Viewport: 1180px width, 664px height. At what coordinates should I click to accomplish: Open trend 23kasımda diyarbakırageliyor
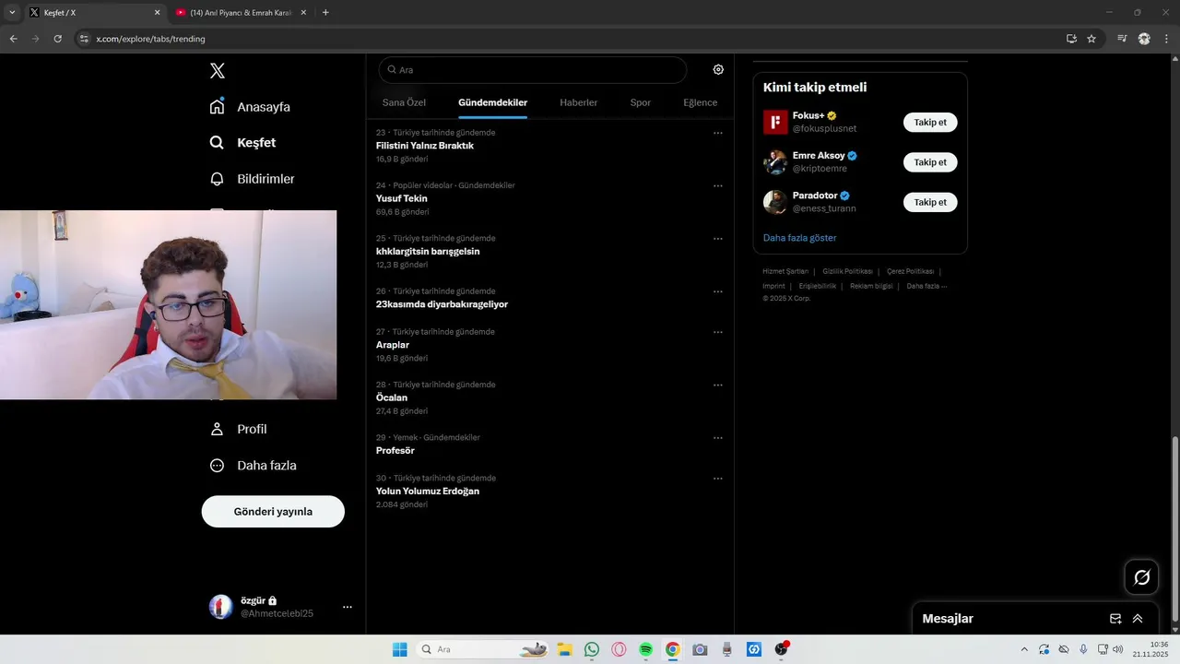[442, 304]
